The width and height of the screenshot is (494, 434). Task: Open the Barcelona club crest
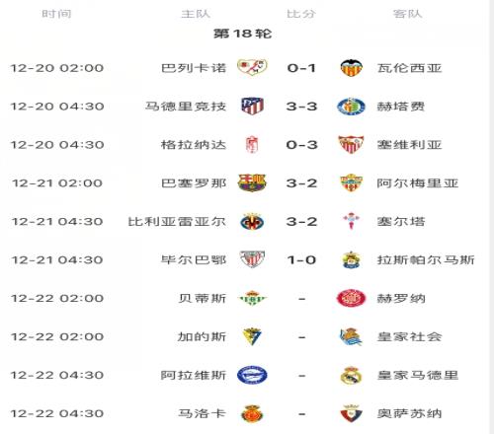(252, 182)
